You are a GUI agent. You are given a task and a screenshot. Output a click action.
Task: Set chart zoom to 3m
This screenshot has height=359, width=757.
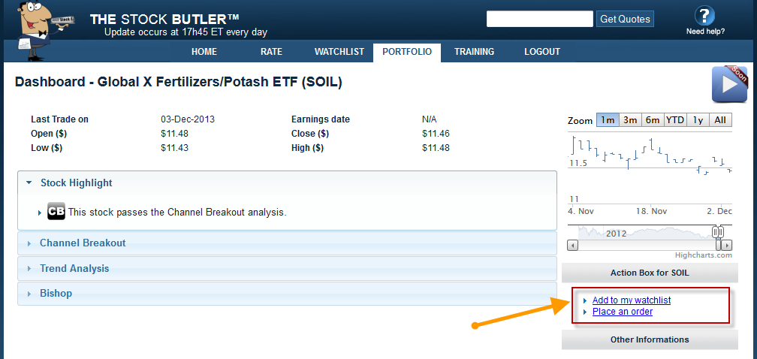coord(630,120)
